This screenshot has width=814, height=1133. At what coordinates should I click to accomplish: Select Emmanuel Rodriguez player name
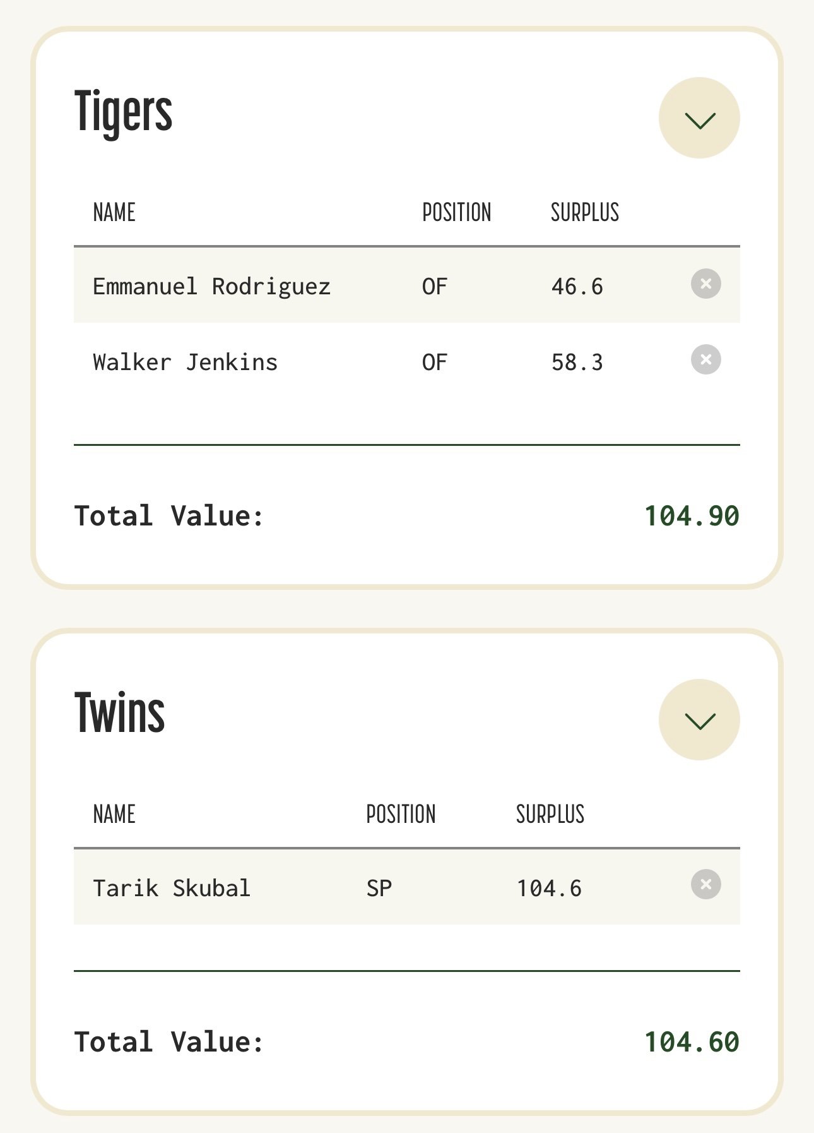point(211,287)
